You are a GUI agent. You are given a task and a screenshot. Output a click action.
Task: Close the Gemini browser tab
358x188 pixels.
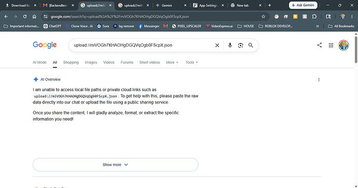pyautogui.click(x=185, y=5)
